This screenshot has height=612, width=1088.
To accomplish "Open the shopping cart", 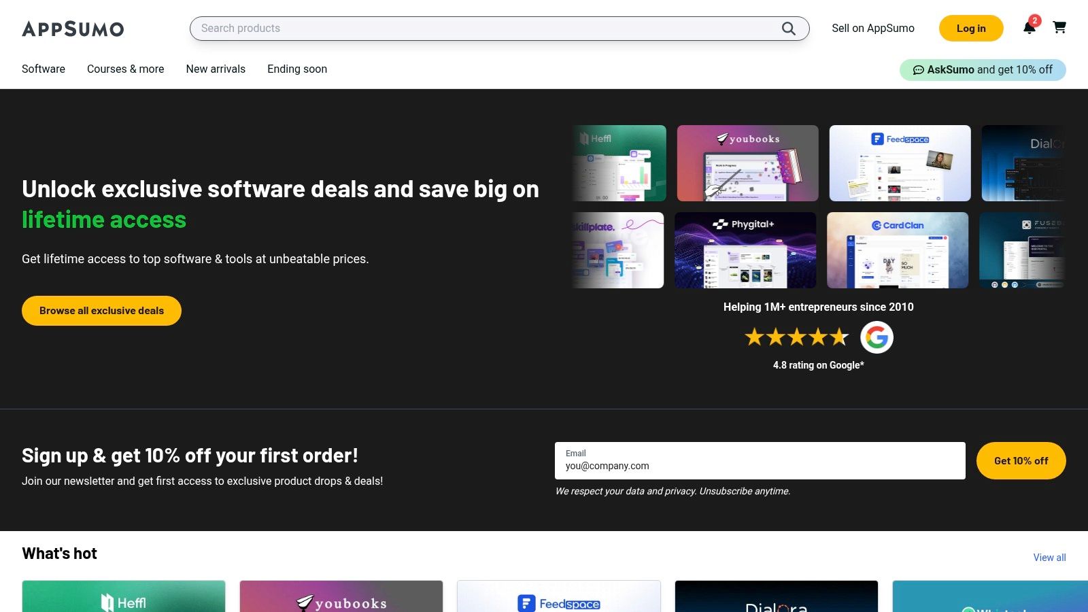I will pyautogui.click(x=1059, y=29).
